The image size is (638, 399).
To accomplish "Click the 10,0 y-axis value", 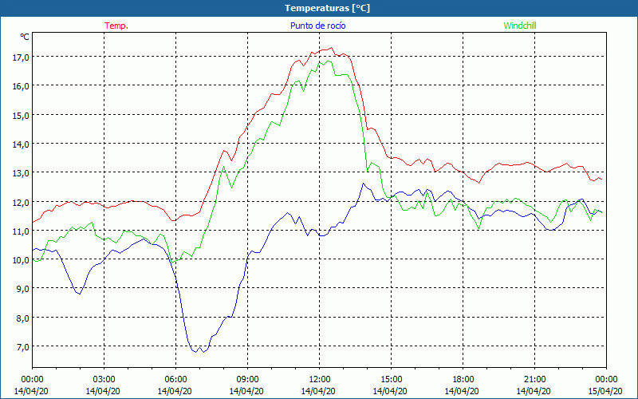I will 21,261.
